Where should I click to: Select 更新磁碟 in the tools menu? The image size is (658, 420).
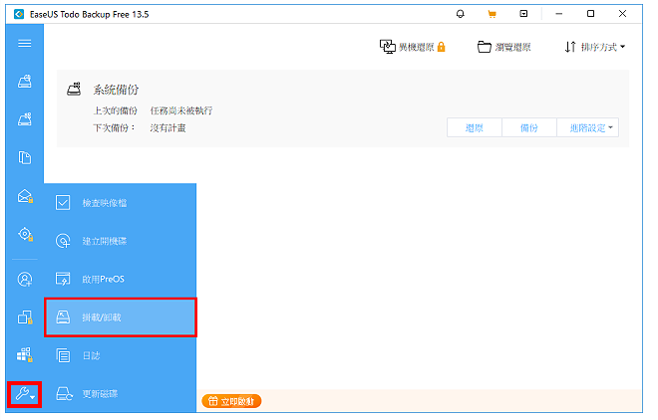(x=120, y=393)
